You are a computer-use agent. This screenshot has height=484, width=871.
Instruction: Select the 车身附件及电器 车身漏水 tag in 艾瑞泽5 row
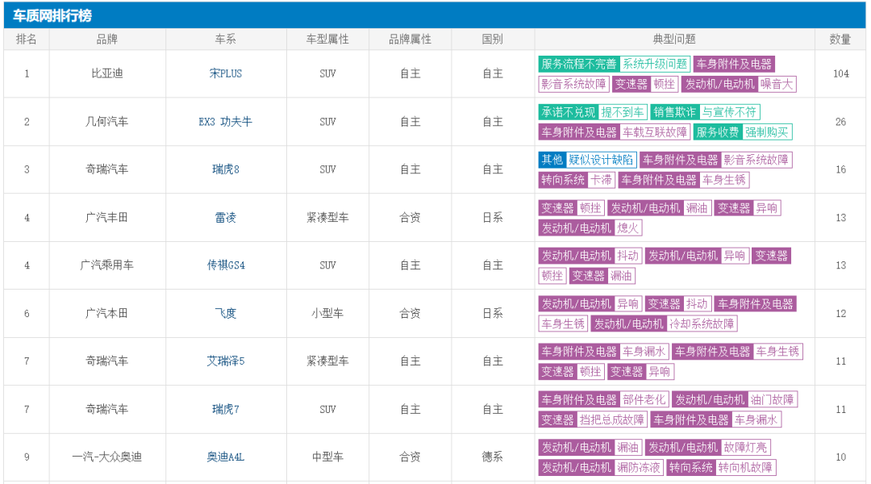tap(604, 352)
